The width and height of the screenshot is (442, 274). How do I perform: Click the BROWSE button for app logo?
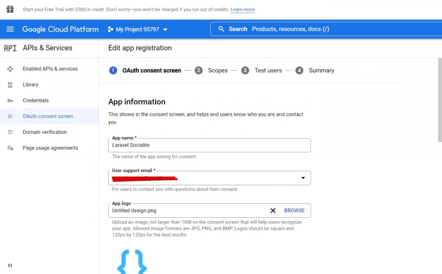pos(294,210)
